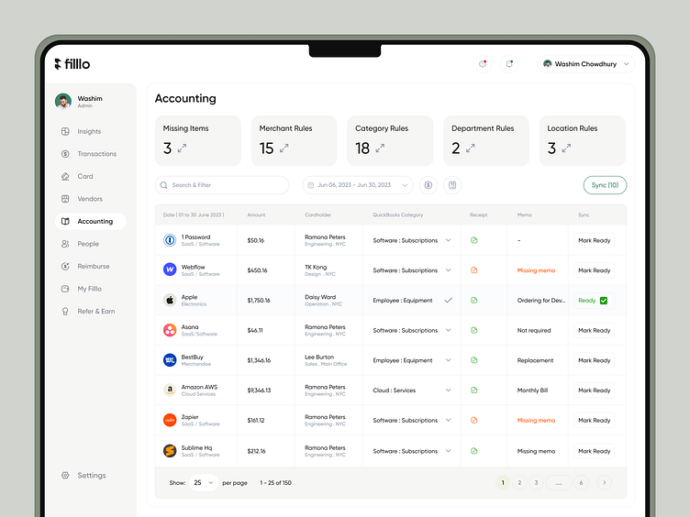Expand Missing Items card arrow icon
This screenshot has height=517, width=690.
(182, 148)
